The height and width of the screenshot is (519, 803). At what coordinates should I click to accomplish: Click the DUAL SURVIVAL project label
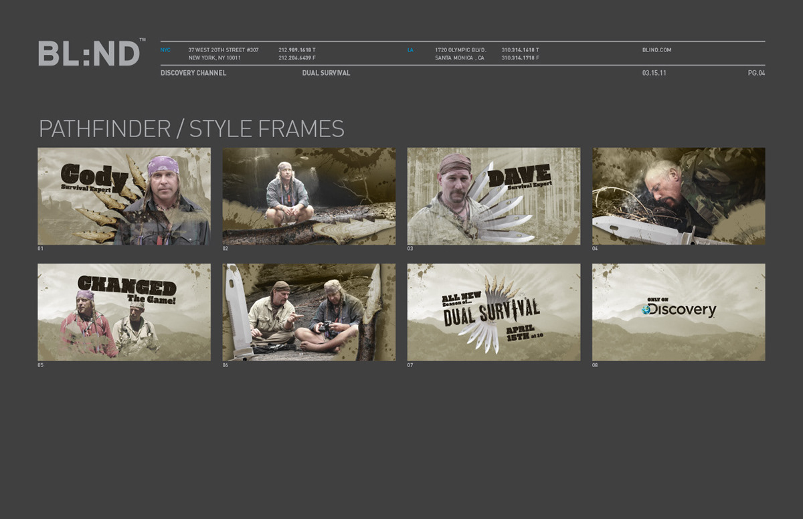(x=326, y=73)
